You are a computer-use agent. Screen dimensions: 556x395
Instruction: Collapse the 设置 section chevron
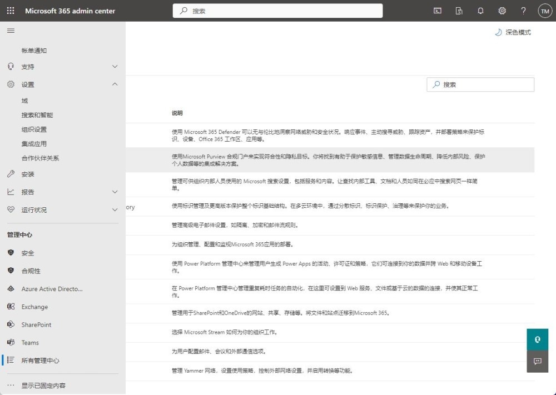[115, 84]
